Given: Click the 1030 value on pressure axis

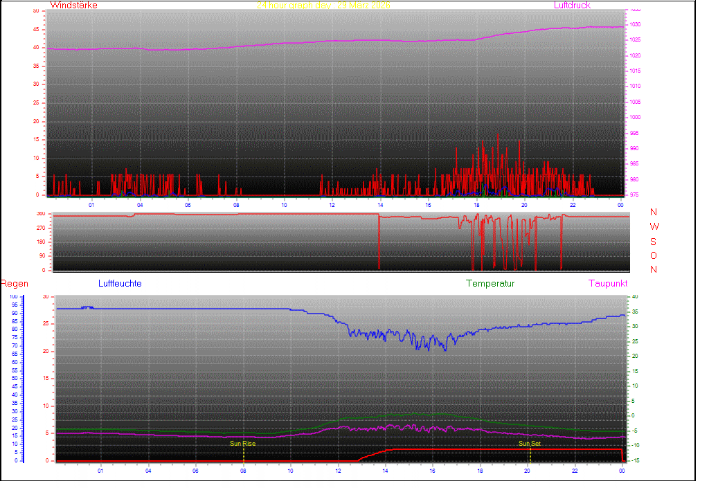Looking at the screenshot, I should click(x=635, y=25).
